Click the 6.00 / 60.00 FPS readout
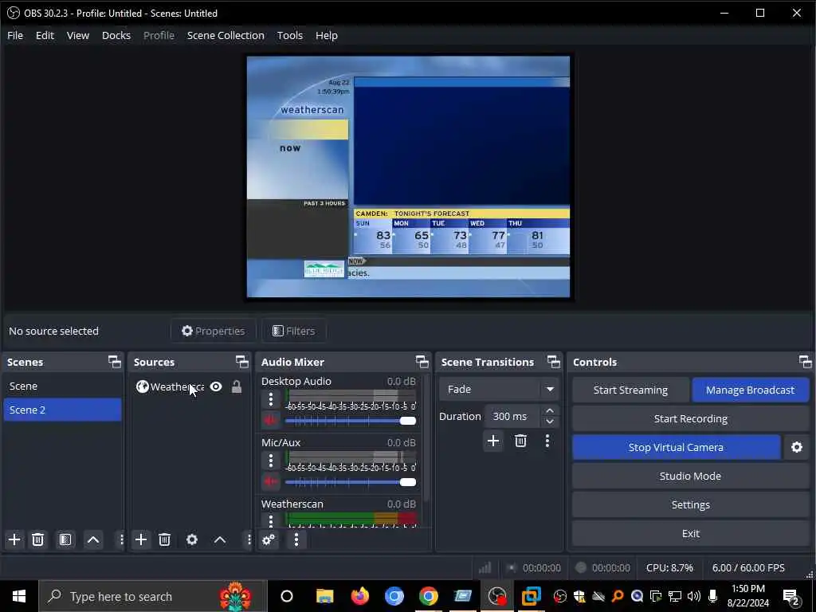Viewport: 816px width, 612px height. [x=747, y=567]
